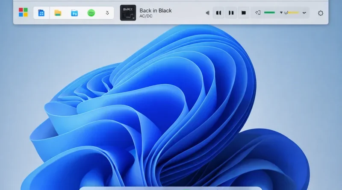Select the Back in Black song title
Screen dimensions: 342x190
[x=156, y=10]
